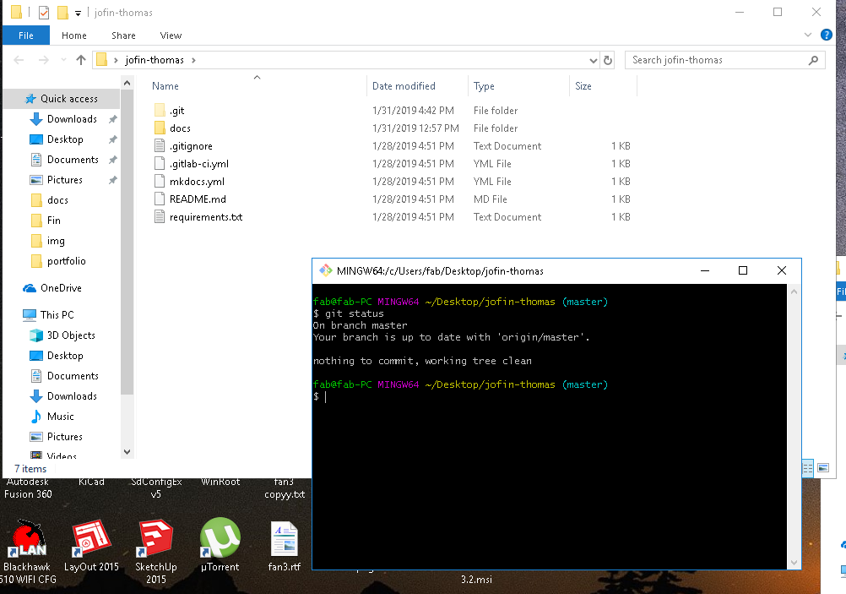This screenshot has height=594, width=846.
Task: Customize Quick Access Toolbar dropdown arrow
Action: point(79,13)
